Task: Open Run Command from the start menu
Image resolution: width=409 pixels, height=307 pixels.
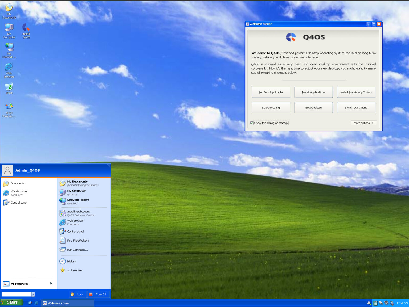Action: pos(77,250)
